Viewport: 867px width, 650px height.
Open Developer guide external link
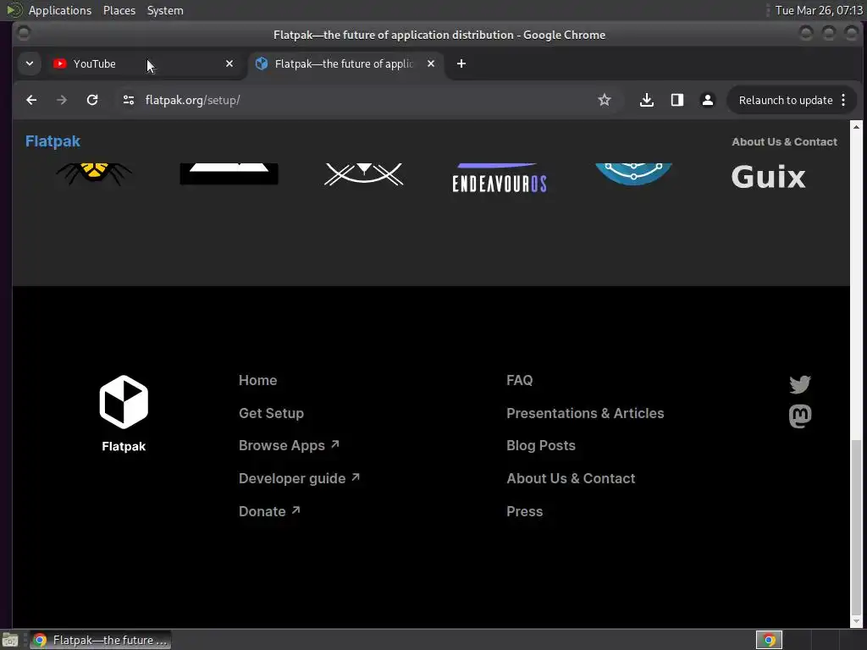coord(299,479)
